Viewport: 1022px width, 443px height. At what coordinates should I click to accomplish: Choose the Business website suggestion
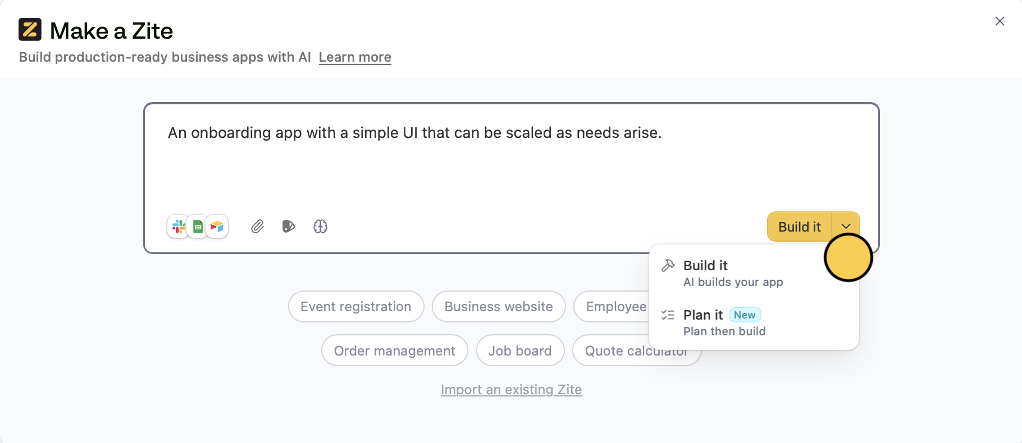499,307
